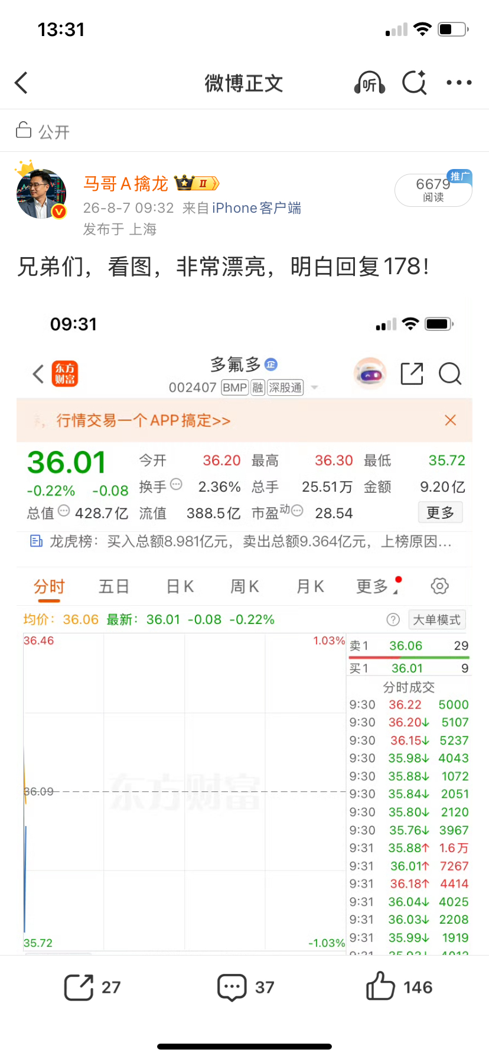The image size is (489, 1059).
Task: Tap the listen headphone icon
Action: pyautogui.click(x=370, y=83)
